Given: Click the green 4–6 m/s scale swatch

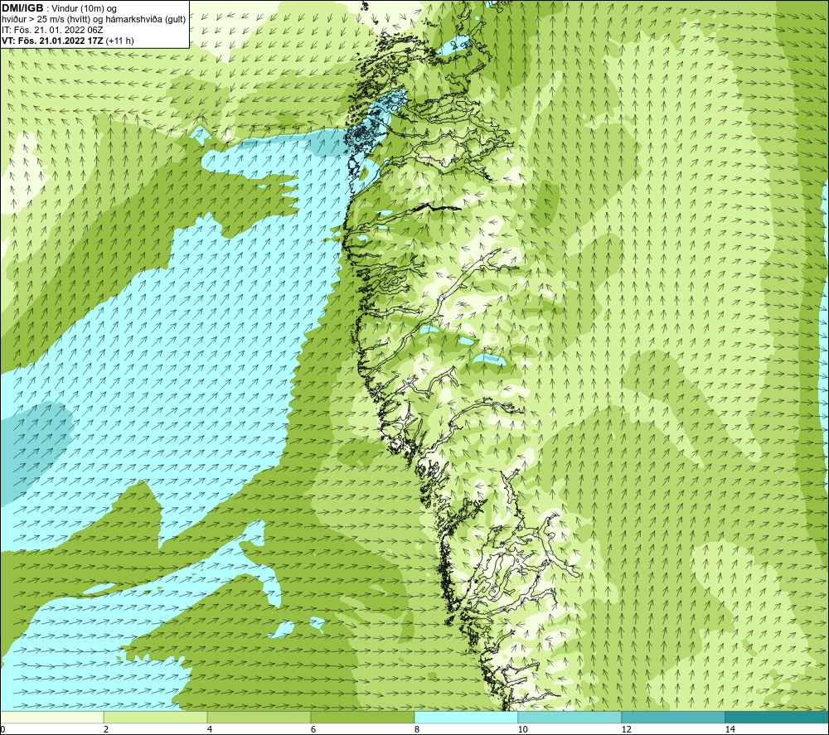Looking at the screenshot, I should tap(259, 717).
